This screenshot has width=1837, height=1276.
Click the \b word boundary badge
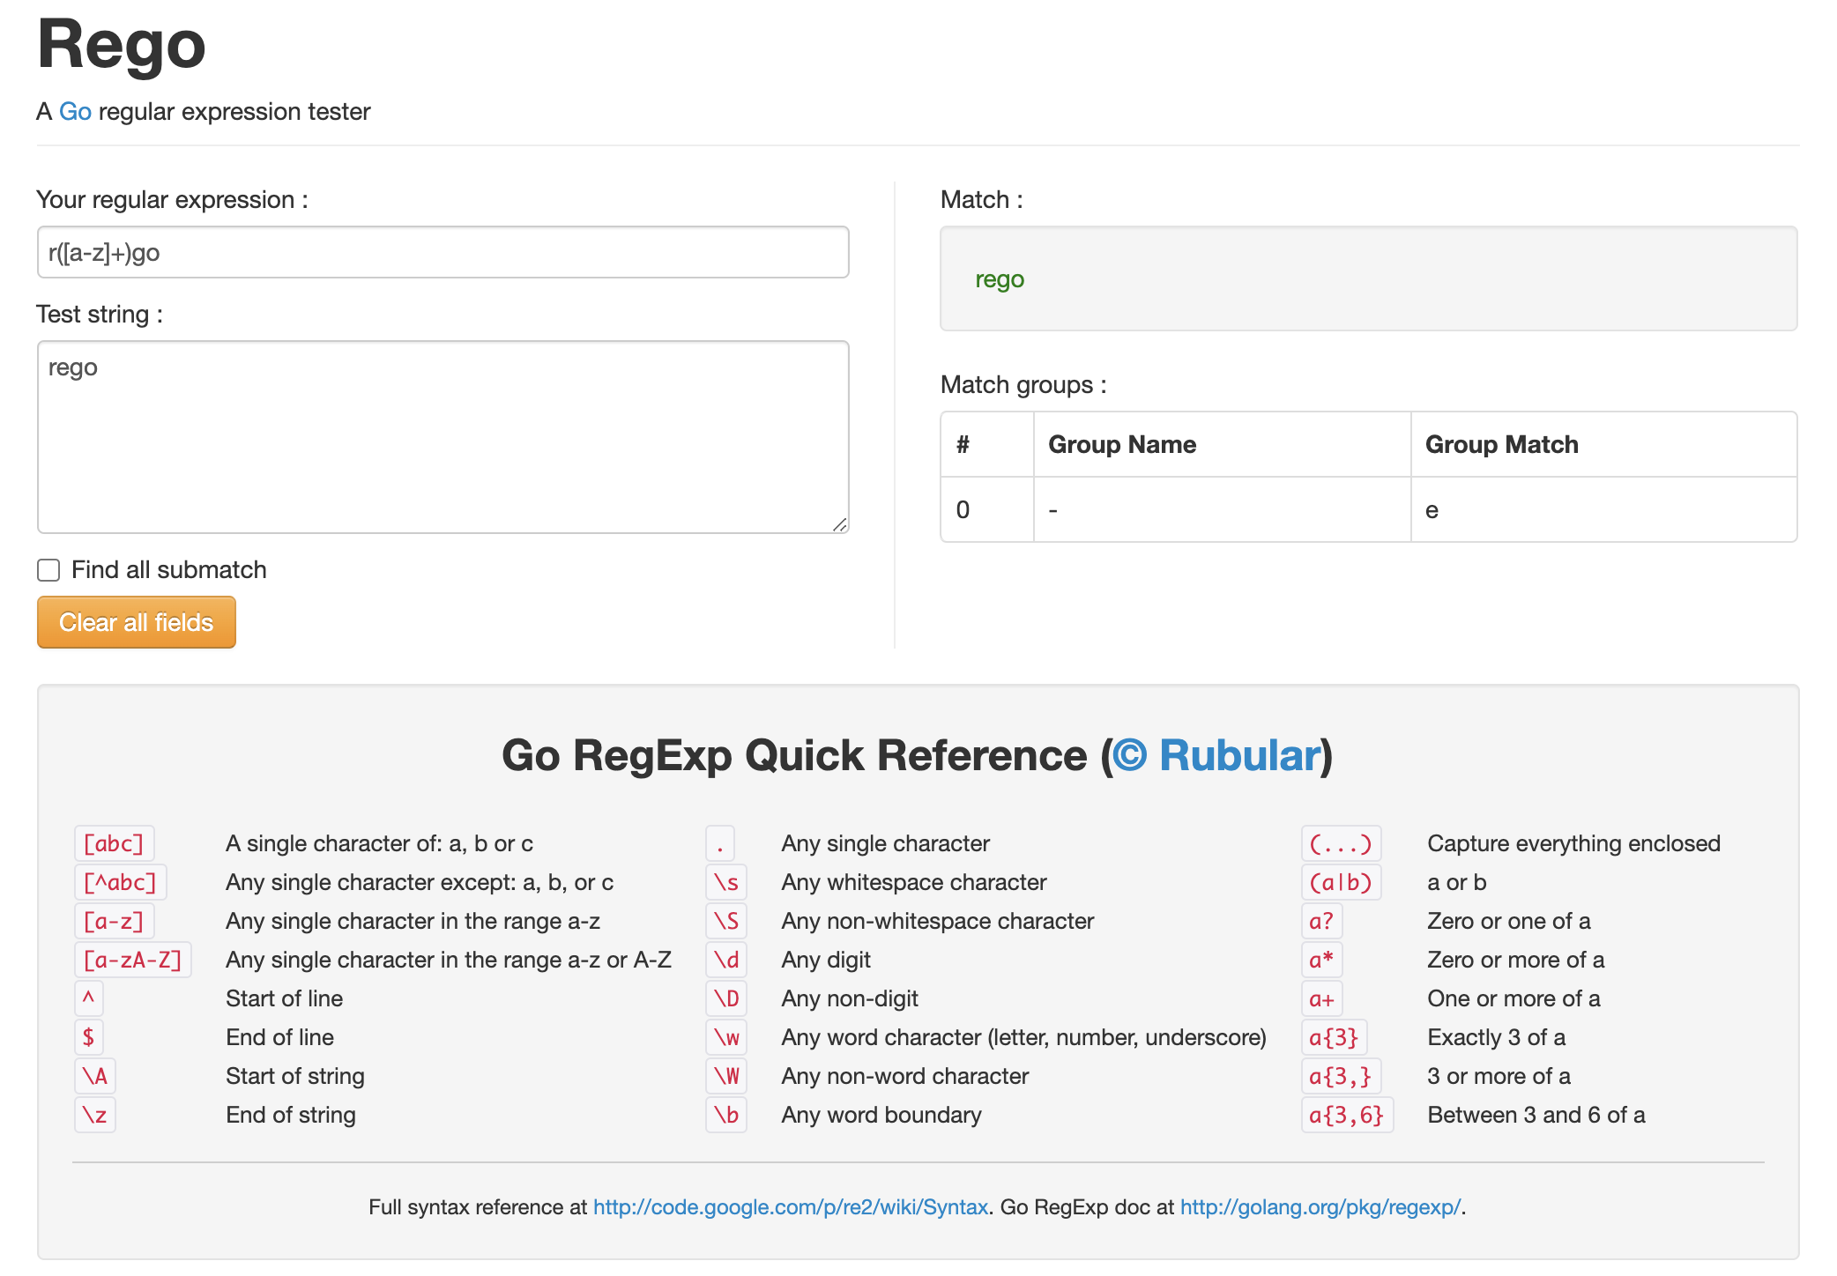coord(725,1115)
